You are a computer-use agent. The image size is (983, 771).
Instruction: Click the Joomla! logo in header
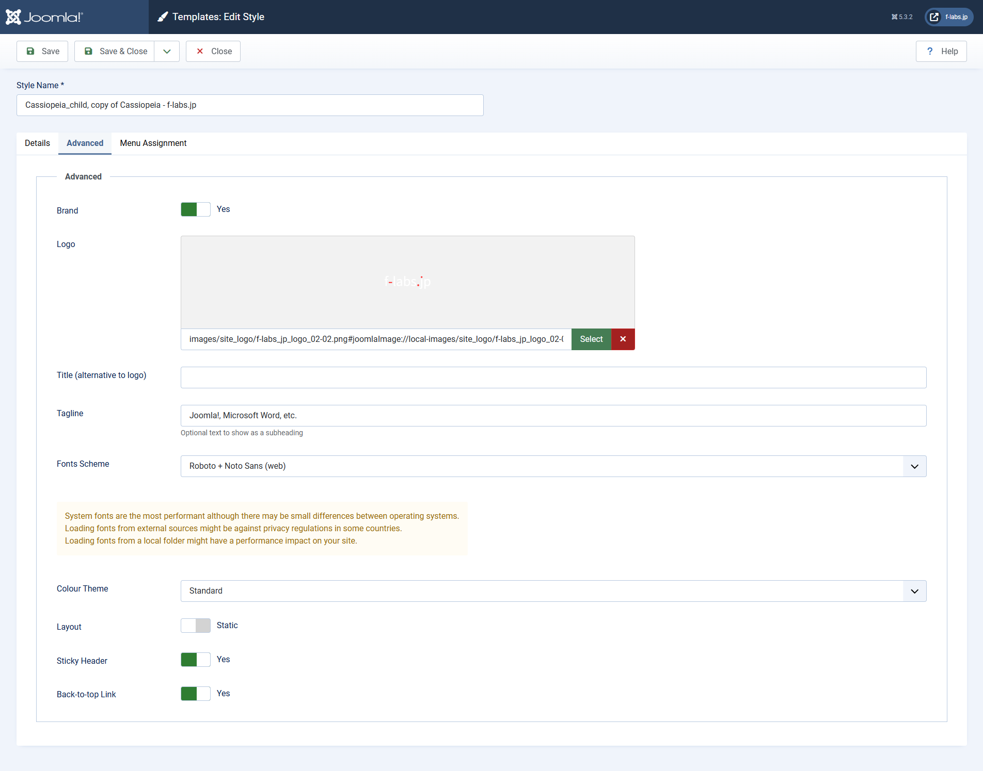tap(44, 17)
